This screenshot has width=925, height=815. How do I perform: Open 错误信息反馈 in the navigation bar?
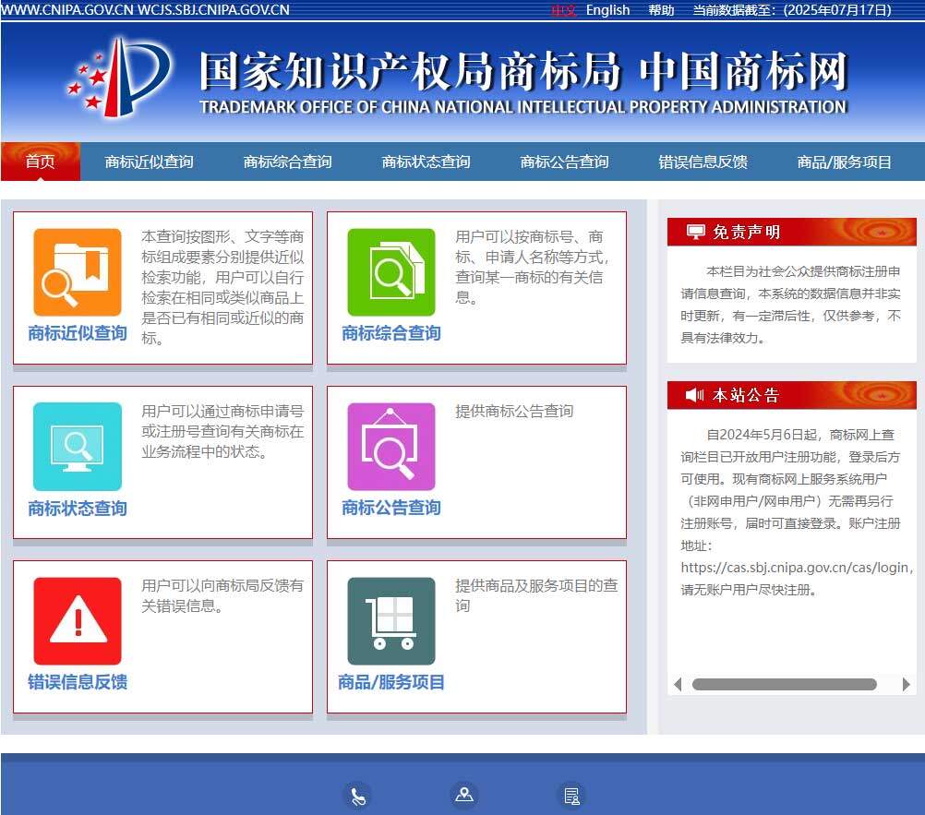703,162
